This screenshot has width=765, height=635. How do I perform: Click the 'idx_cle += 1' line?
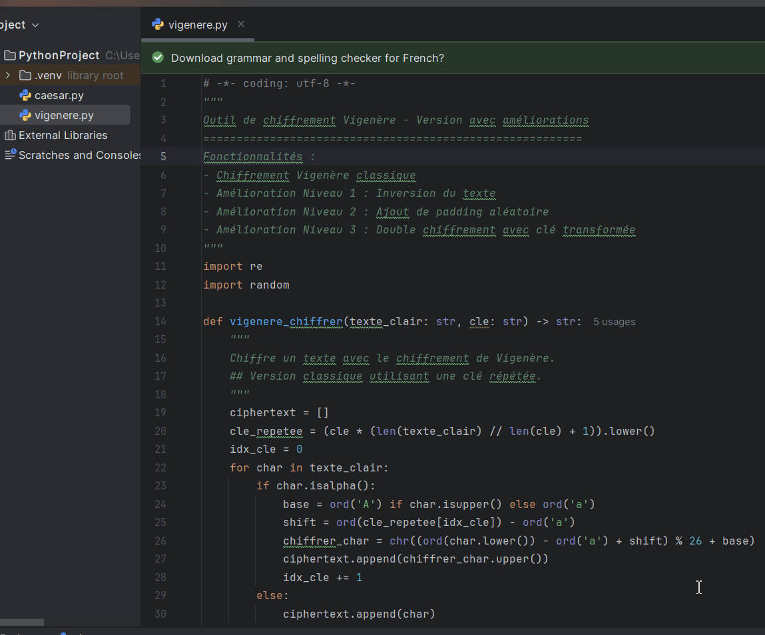pyautogui.click(x=322, y=578)
